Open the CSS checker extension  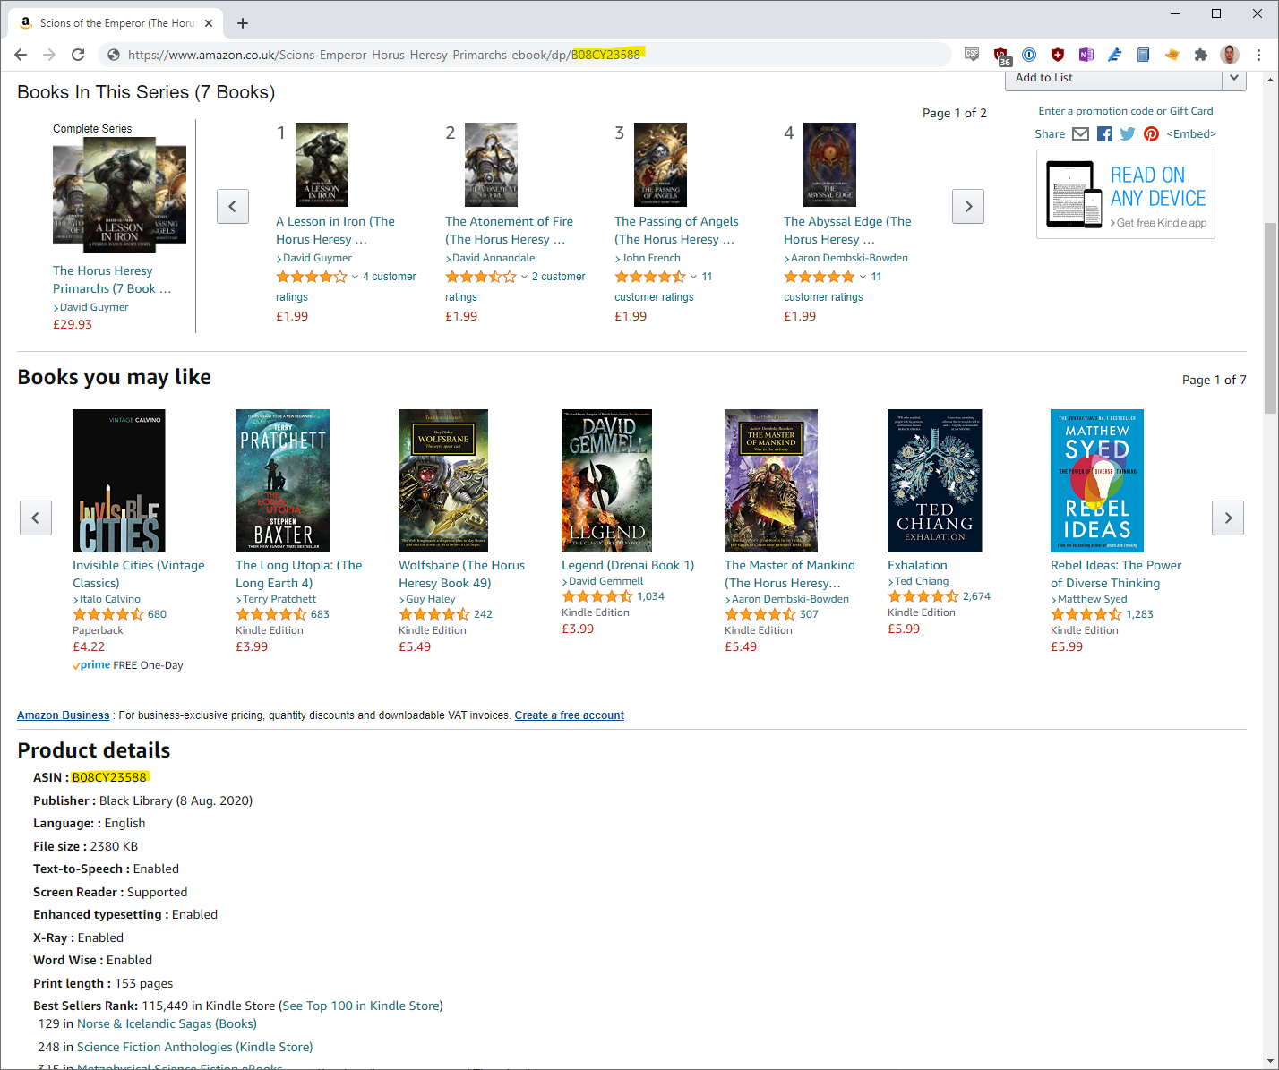[x=972, y=55]
